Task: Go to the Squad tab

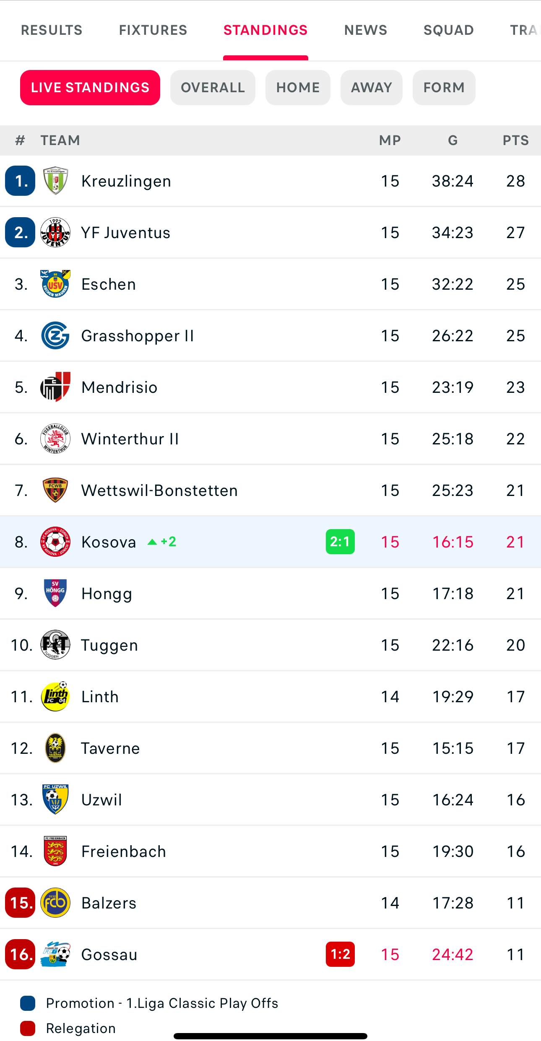Action: (x=448, y=30)
